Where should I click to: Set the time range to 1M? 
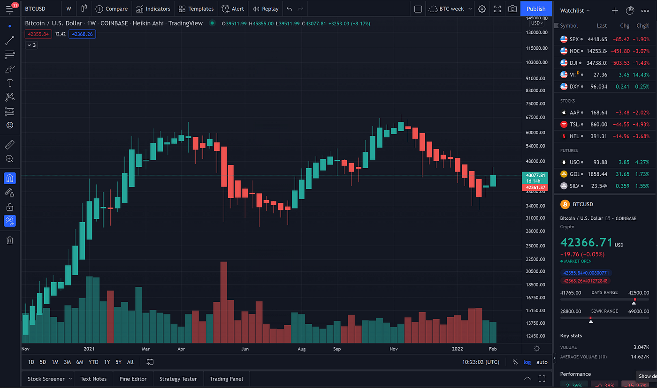click(x=55, y=362)
